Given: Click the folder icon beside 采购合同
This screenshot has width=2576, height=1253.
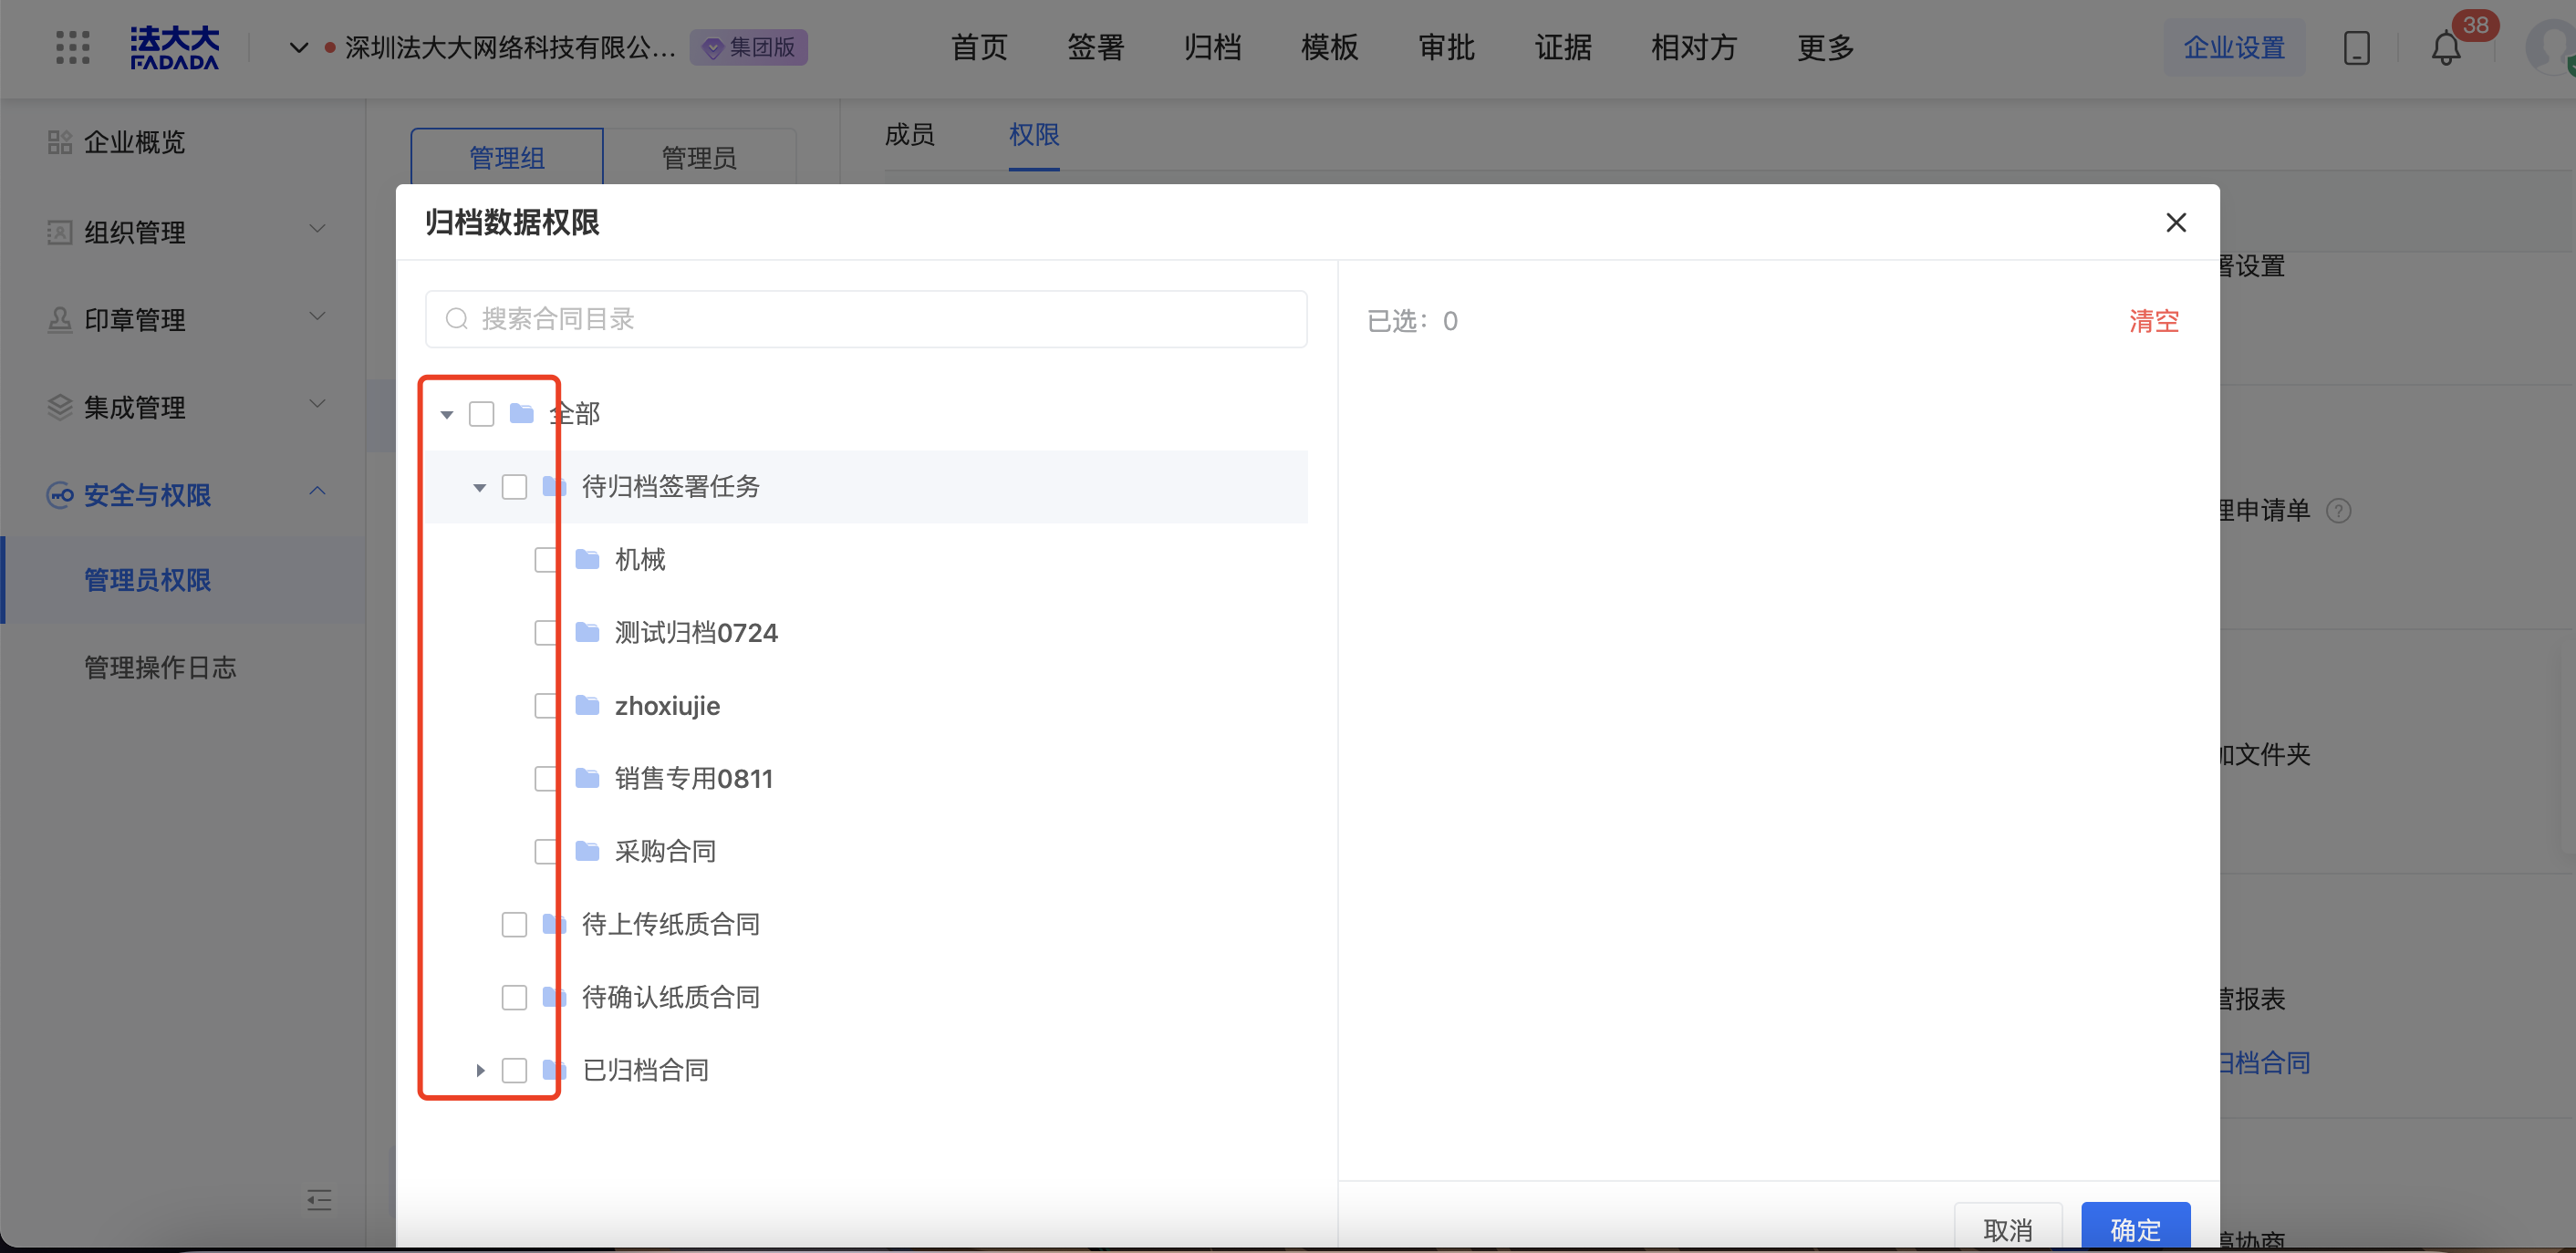Looking at the screenshot, I should tap(588, 851).
